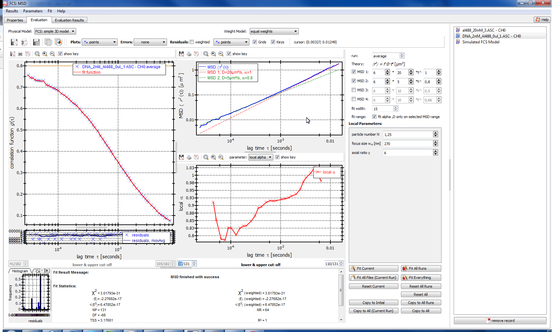Zoom out on the MSD plot

(221, 54)
